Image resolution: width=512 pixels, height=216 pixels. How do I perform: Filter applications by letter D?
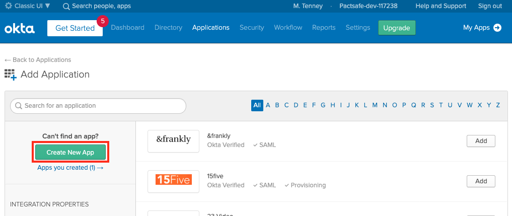click(296, 105)
